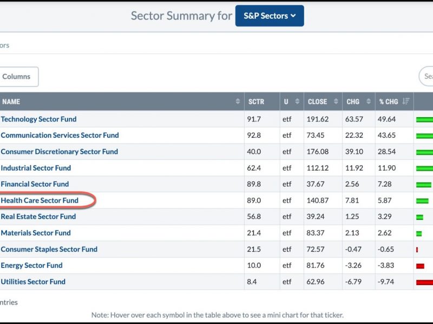This screenshot has width=433, height=324.
Task: Click the SCTR value 91.7
Action: (254, 119)
